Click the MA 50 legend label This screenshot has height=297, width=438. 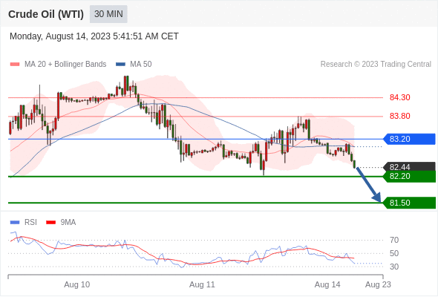coord(141,65)
